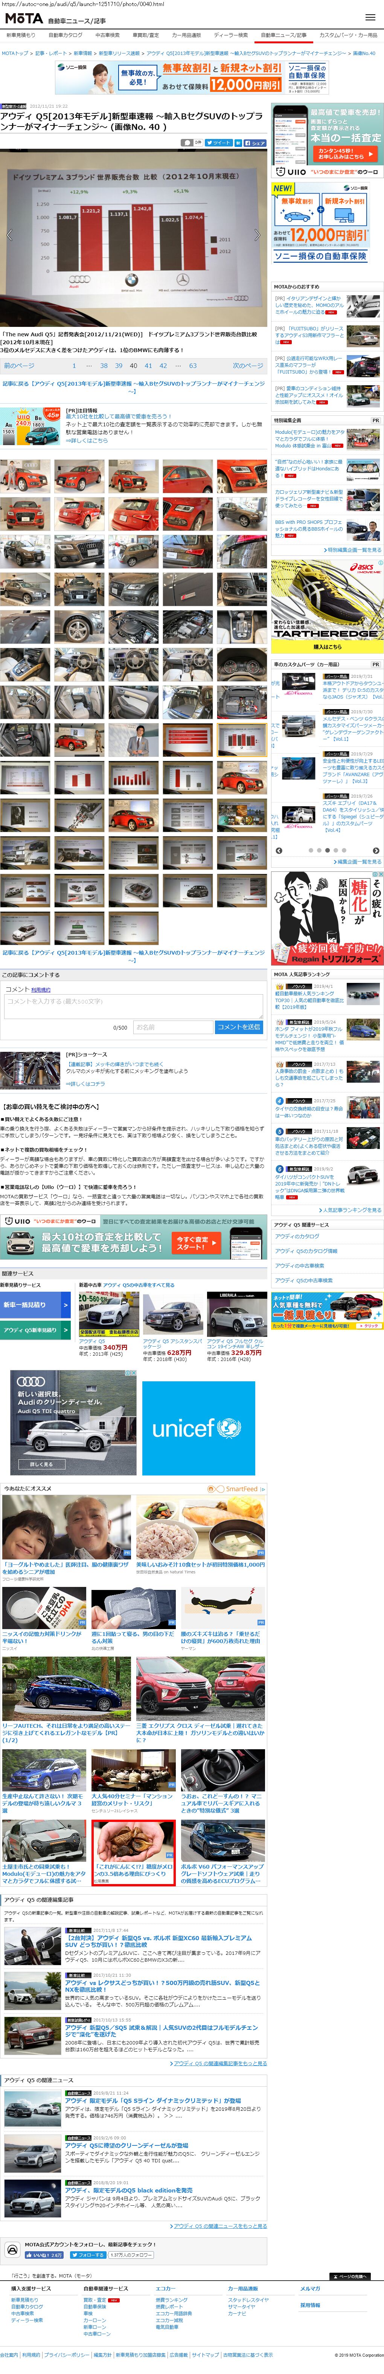Show the next photo with right arrow

[x=260, y=235]
